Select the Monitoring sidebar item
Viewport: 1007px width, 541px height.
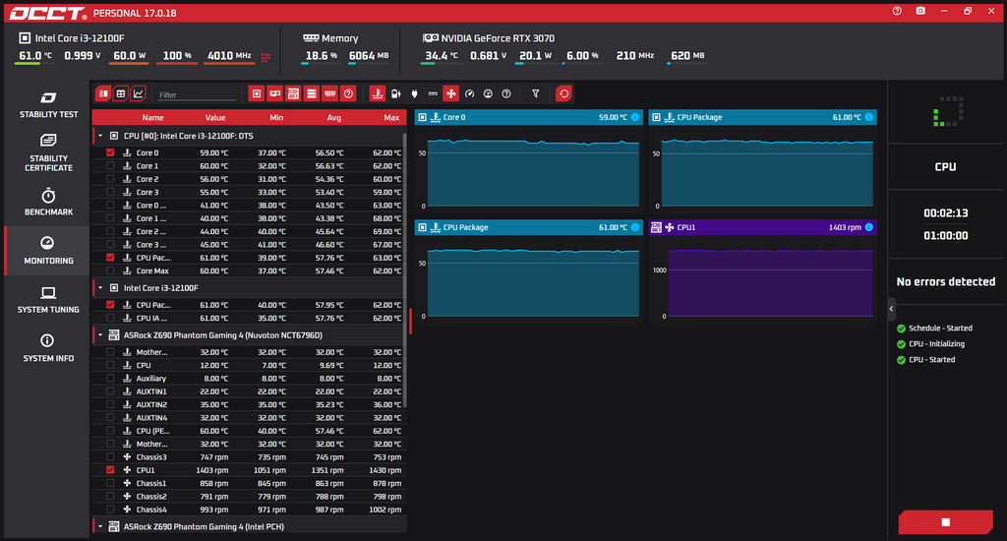pyautogui.click(x=48, y=251)
